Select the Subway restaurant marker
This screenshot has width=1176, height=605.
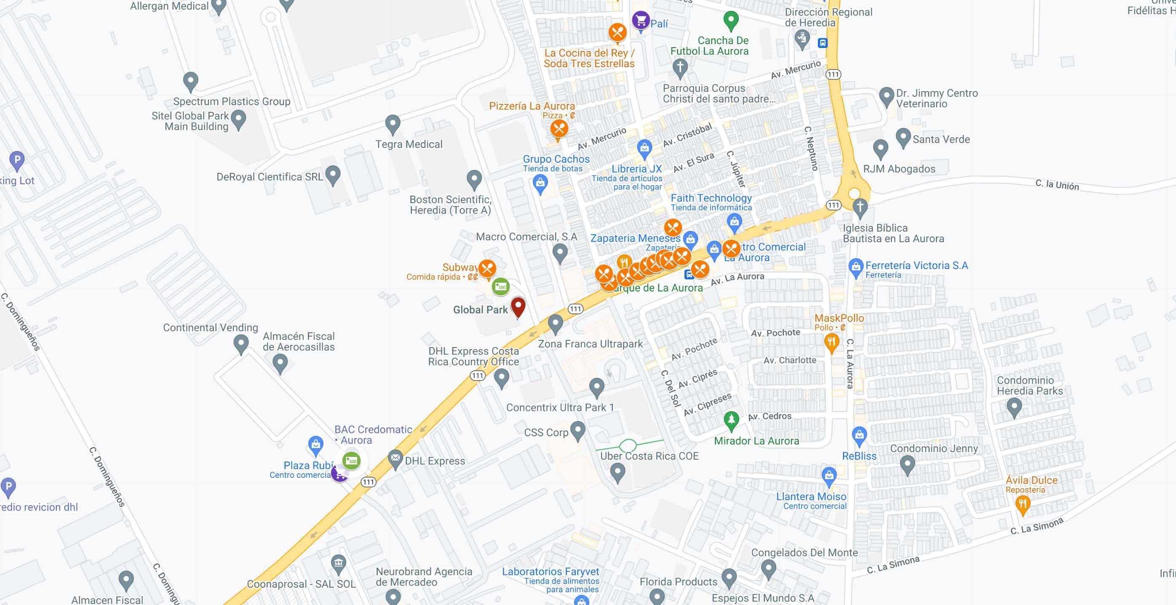tap(487, 269)
